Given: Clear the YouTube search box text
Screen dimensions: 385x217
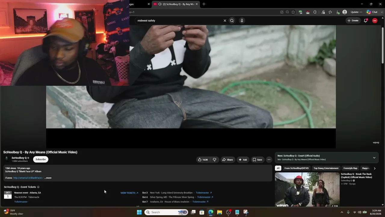Looking at the screenshot, I should (x=225, y=20).
